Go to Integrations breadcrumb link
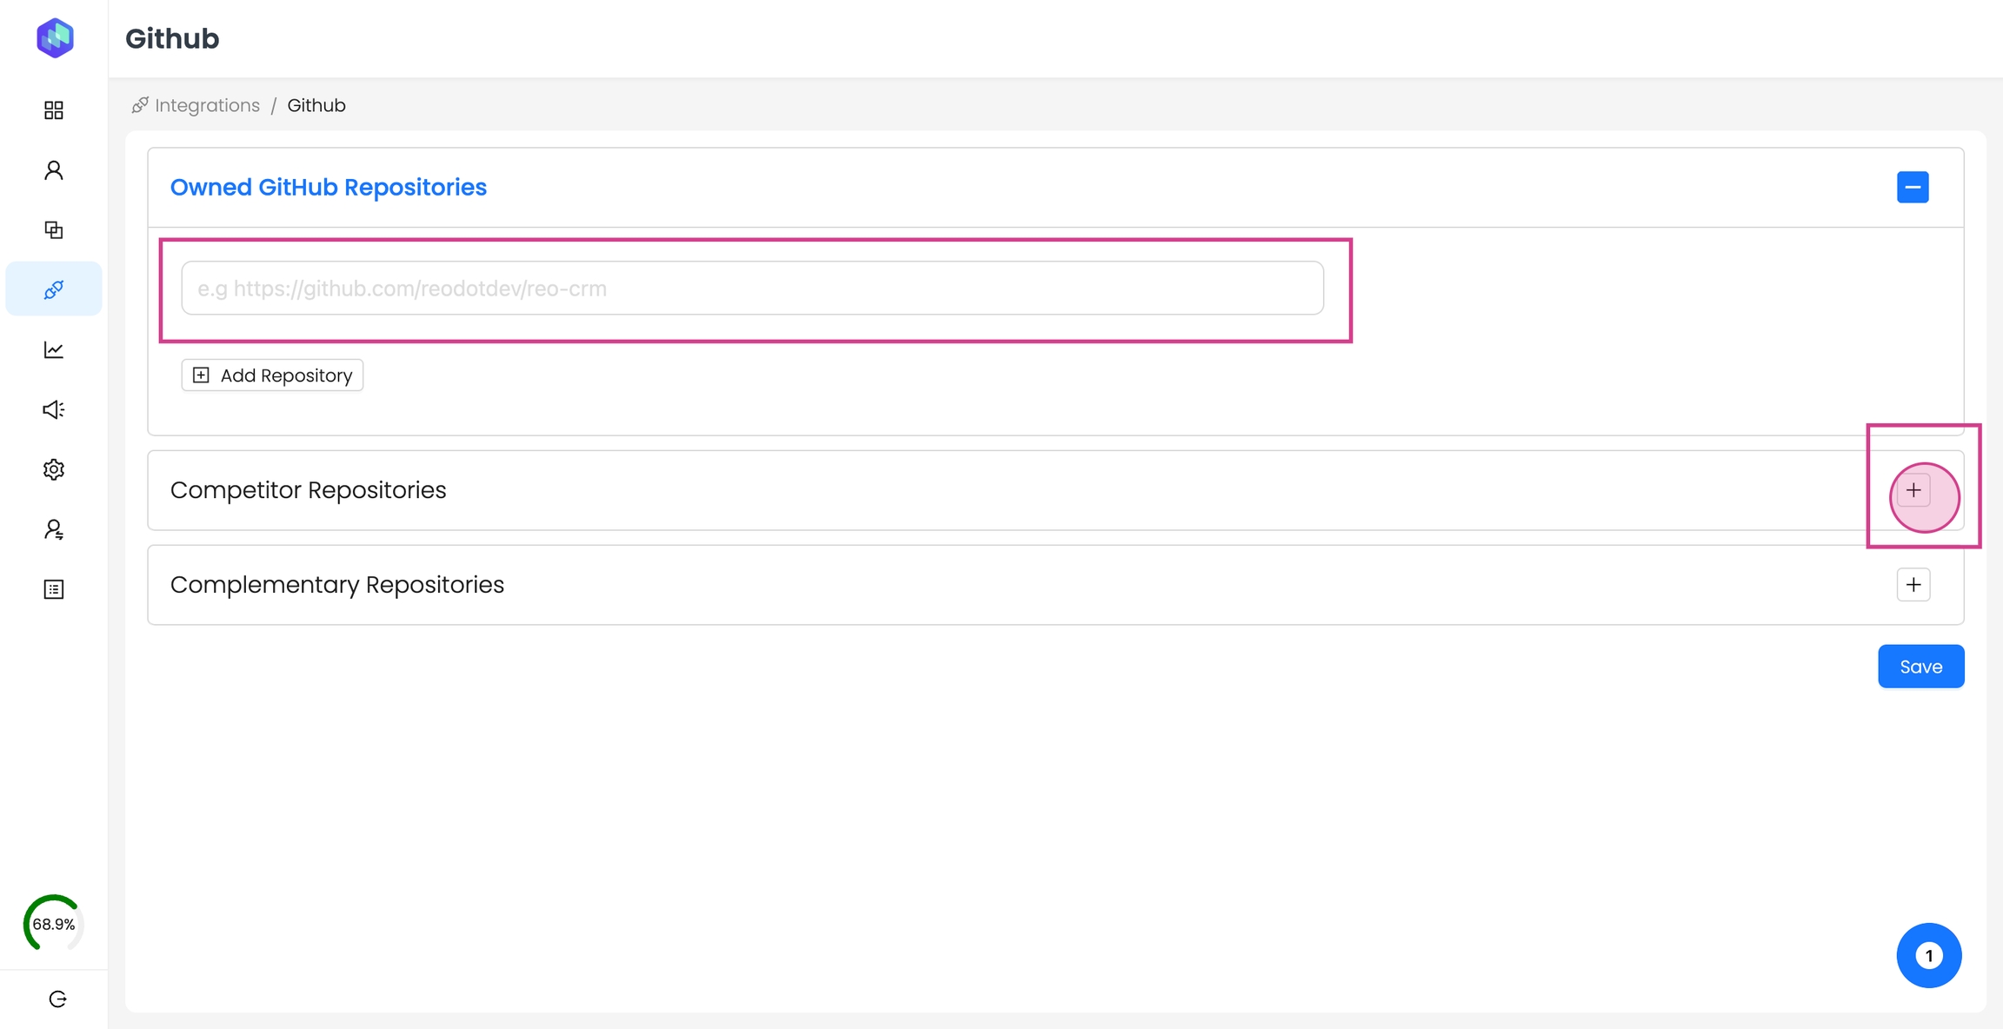Viewport: 2003px width, 1029px height. click(x=207, y=105)
